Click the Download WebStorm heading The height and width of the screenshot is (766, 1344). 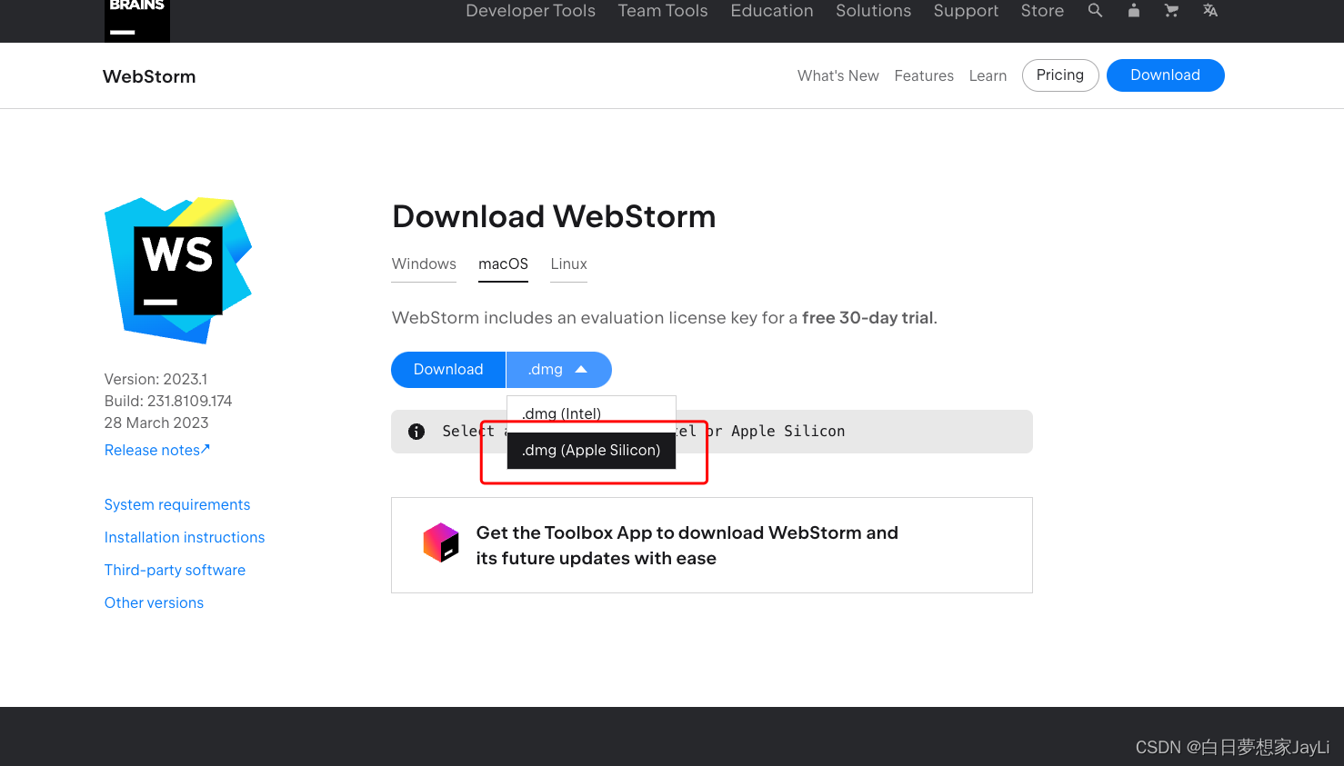coord(554,216)
